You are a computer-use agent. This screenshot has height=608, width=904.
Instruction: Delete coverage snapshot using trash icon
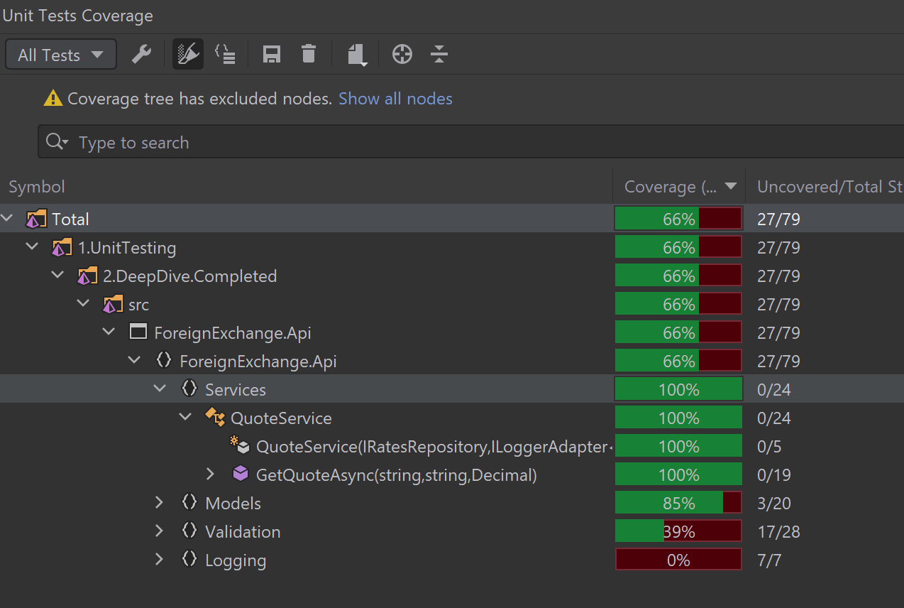(308, 55)
